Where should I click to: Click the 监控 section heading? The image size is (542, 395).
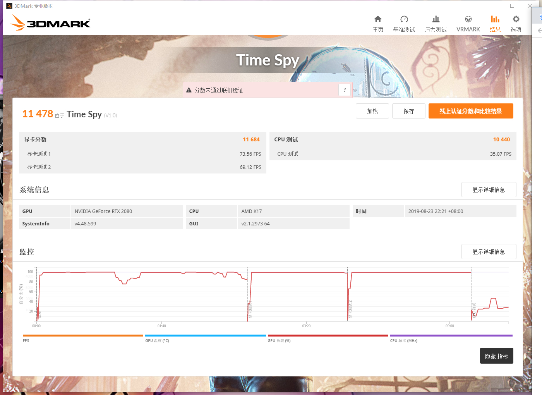[27, 252]
